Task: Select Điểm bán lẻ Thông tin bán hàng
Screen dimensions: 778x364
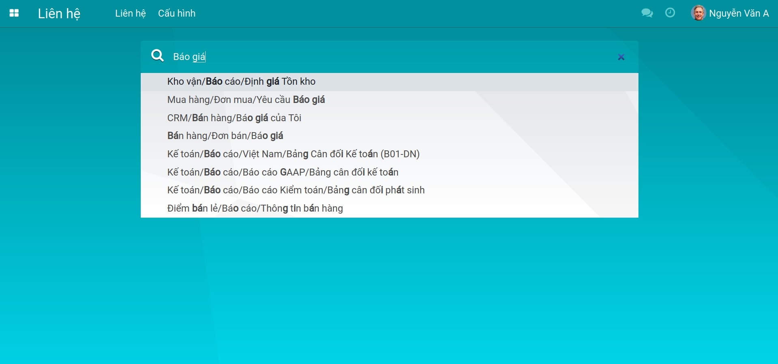Action: (x=255, y=208)
